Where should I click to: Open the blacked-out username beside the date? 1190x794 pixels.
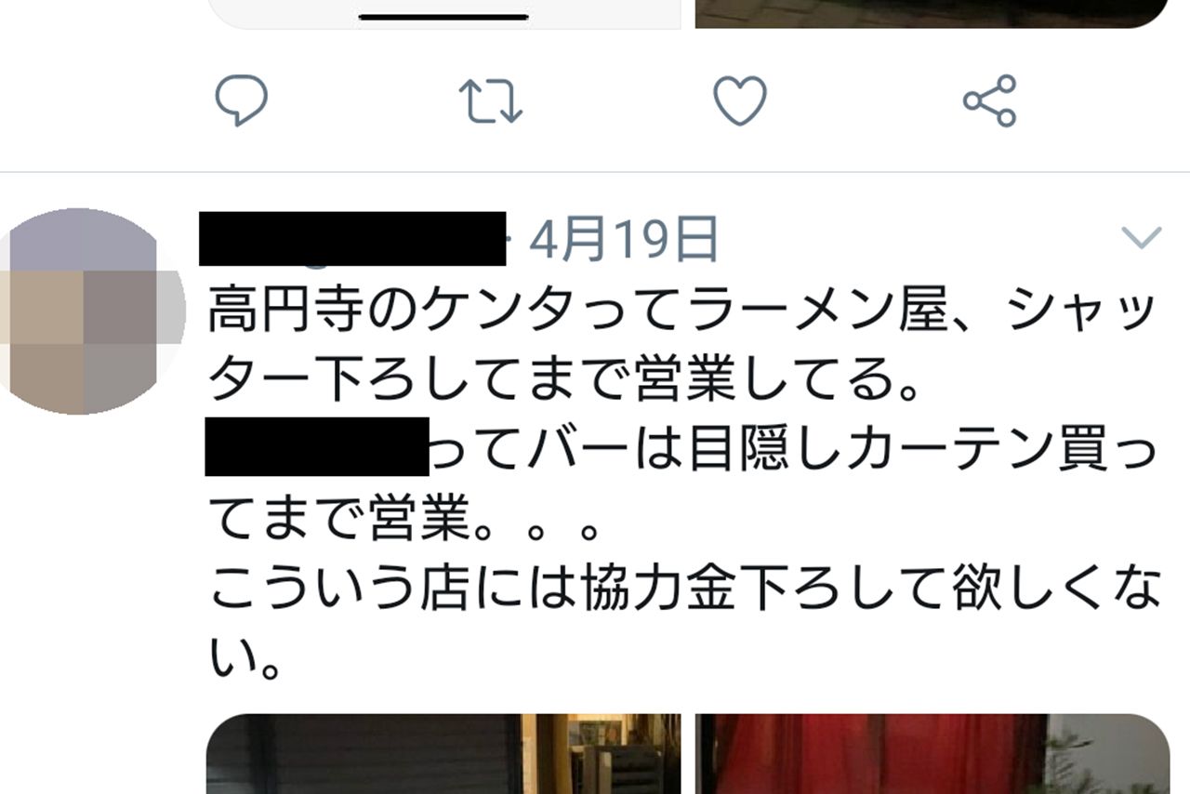coord(352,238)
